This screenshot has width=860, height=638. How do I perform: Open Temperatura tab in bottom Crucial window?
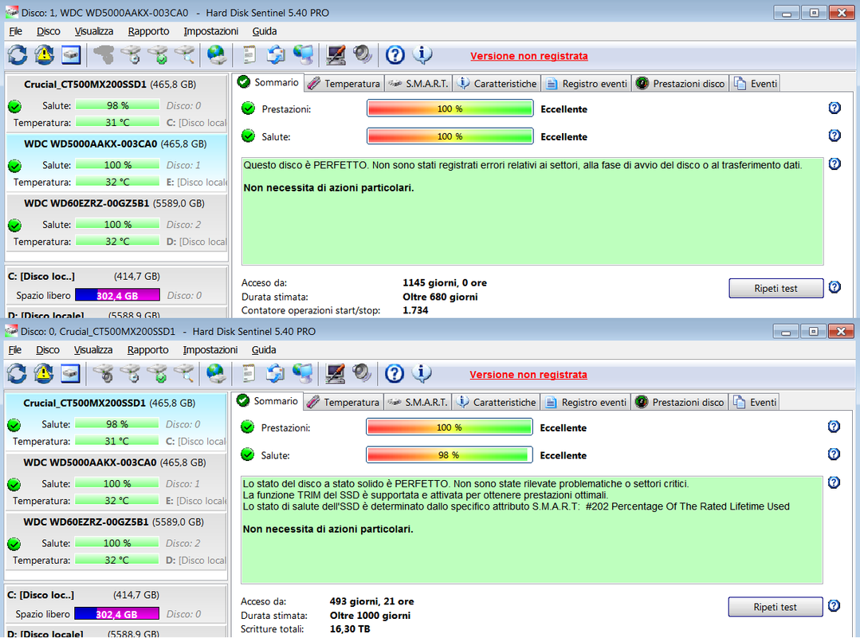pos(344,402)
